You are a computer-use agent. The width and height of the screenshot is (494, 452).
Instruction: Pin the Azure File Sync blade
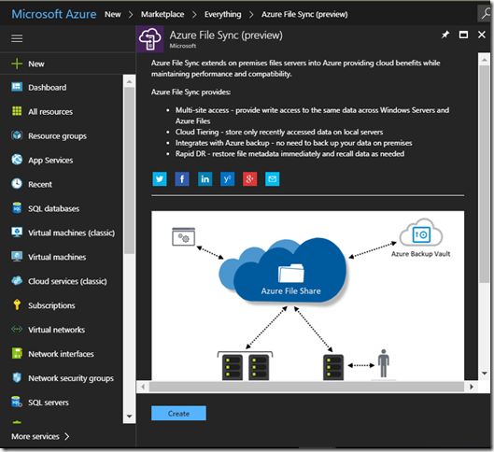[x=445, y=35]
